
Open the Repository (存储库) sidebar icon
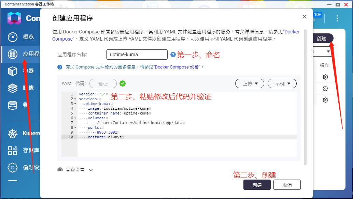point(13,150)
